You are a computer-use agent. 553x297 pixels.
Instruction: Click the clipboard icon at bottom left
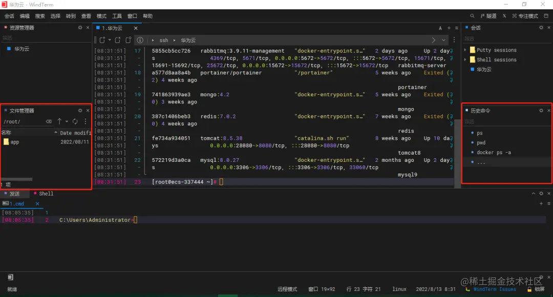(11, 277)
